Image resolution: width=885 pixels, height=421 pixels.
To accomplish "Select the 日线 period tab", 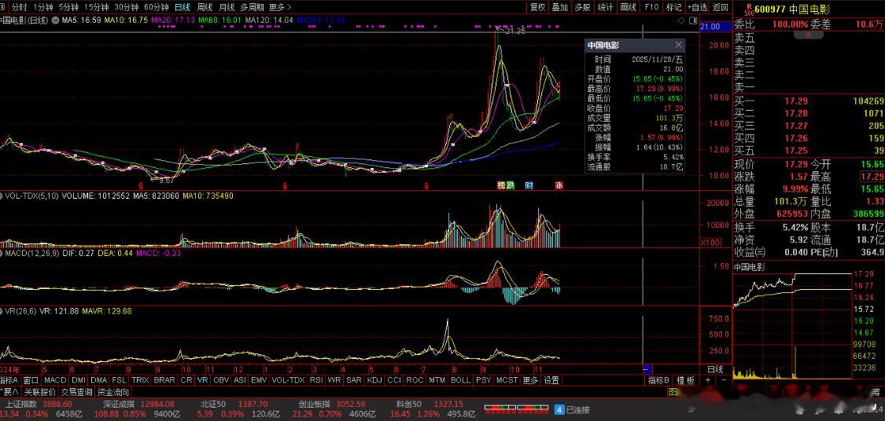I will (x=183, y=7).
